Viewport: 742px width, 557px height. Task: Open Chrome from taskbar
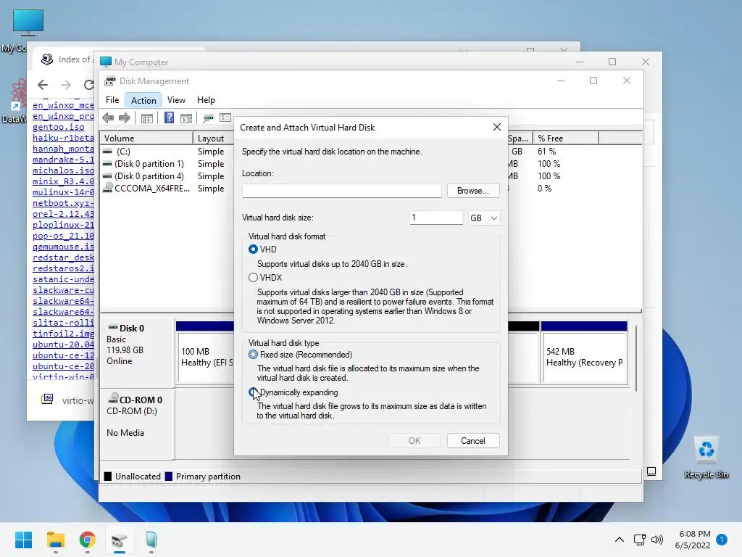coord(87,540)
